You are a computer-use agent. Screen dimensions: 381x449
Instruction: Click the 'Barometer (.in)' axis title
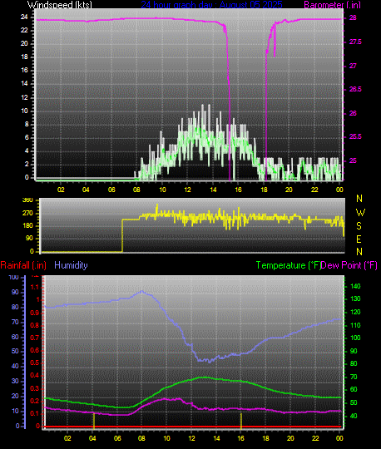pos(332,5)
